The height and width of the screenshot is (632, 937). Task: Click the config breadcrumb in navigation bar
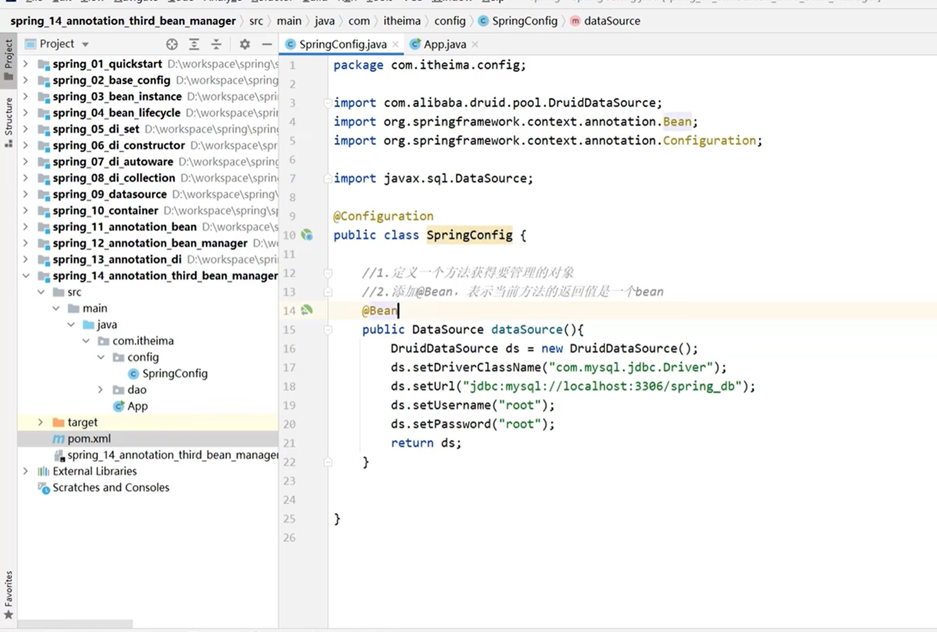tap(449, 21)
